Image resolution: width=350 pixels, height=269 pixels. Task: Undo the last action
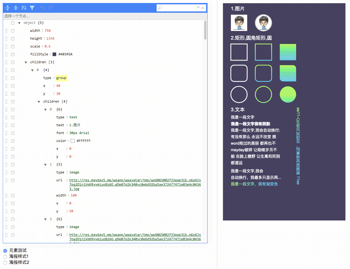point(42,8)
